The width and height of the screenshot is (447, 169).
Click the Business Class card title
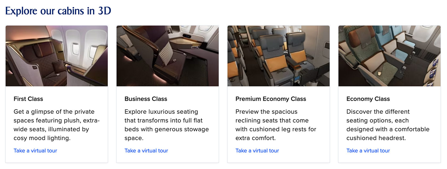pyautogui.click(x=146, y=99)
